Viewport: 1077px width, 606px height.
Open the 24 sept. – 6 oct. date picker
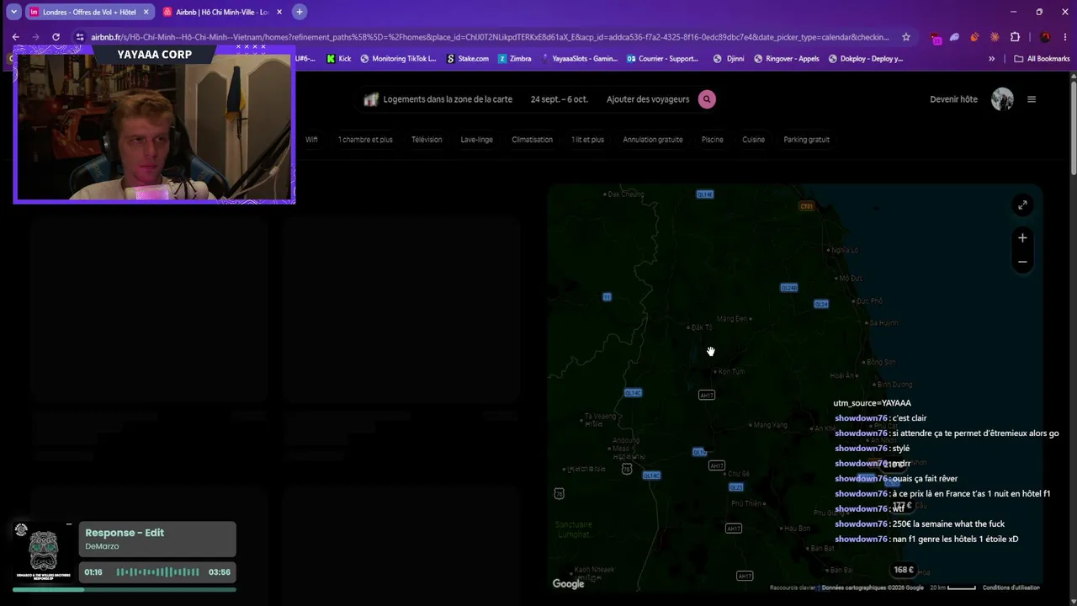tap(559, 99)
